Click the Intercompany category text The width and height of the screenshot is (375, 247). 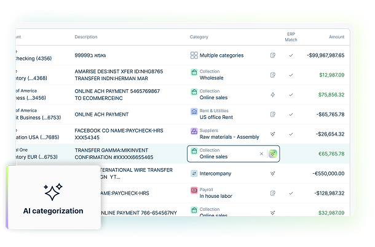click(x=215, y=174)
